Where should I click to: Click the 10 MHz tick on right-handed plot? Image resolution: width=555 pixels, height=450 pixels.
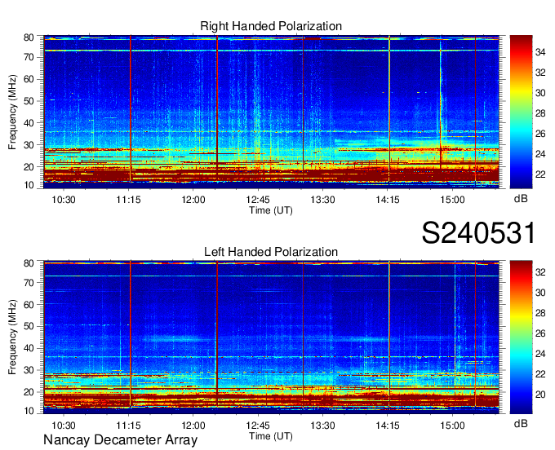point(29,185)
